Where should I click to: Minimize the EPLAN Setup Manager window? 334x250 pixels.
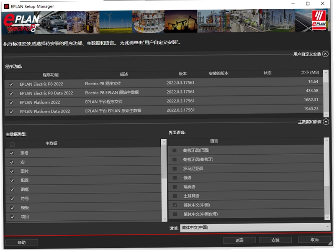(x=293, y=4)
